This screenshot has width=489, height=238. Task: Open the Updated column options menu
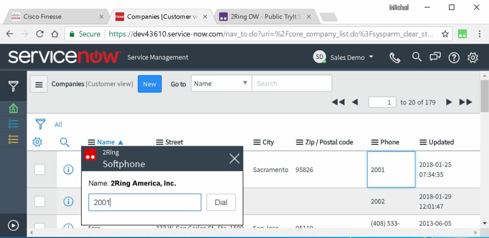(423, 142)
